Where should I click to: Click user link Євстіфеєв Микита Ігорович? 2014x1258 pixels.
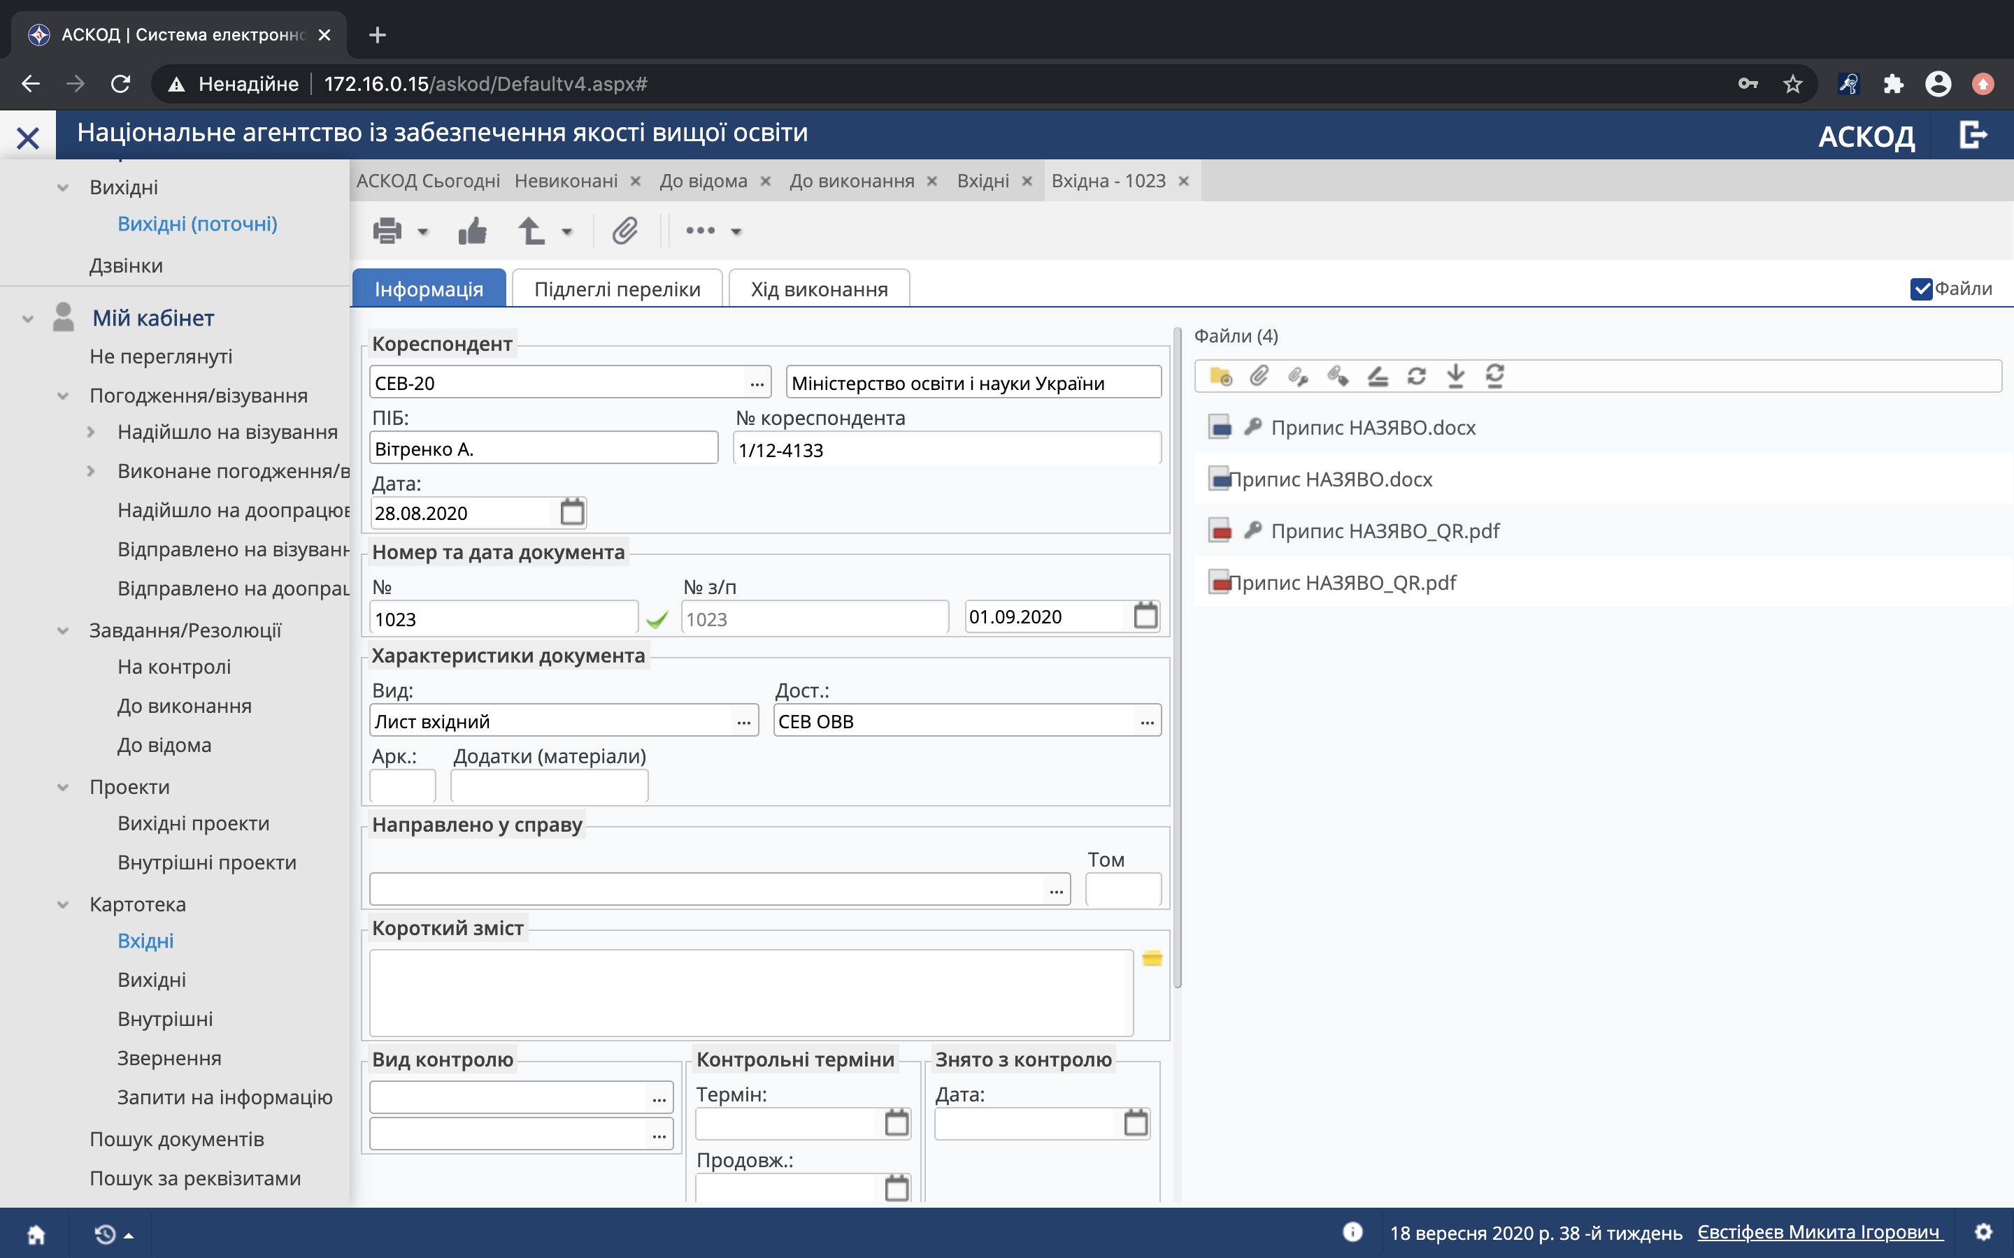click(x=1818, y=1232)
